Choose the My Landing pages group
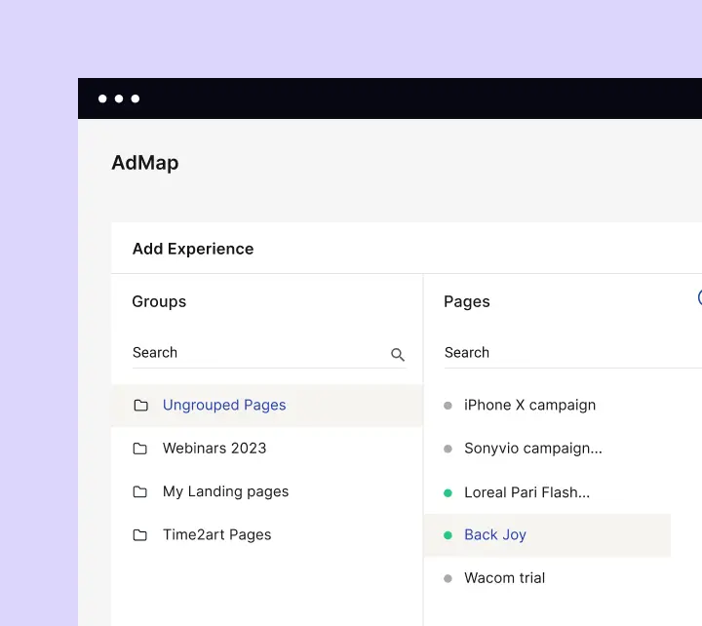Image resolution: width=702 pixels, height=626 pixels. point(225,491)
